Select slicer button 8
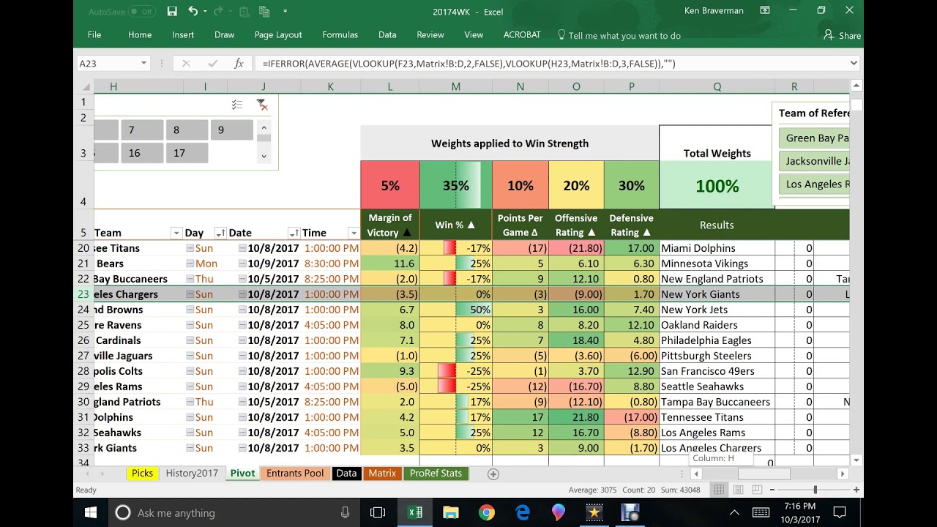Viewport: 937px width, 527px height. click(187, 130)
